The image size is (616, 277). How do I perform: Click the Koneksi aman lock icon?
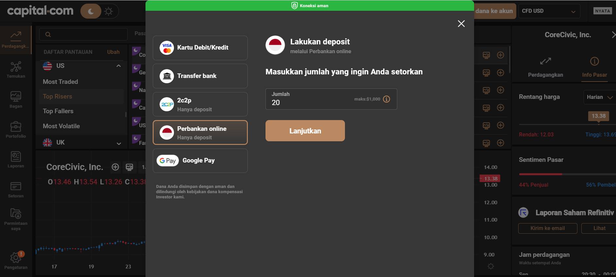pyautogui.click(x=294, y=6)
